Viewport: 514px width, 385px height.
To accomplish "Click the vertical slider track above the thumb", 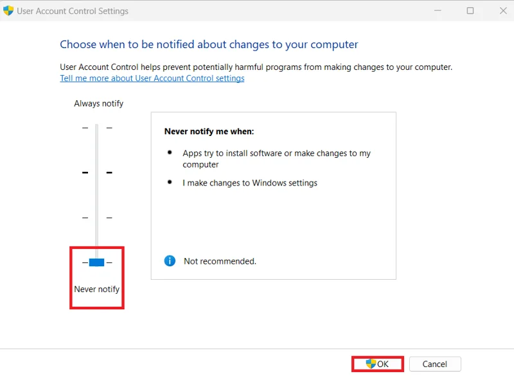I will click(96, 193).
